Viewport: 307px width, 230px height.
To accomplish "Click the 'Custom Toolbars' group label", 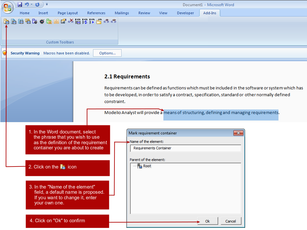I will coord(60,42).
